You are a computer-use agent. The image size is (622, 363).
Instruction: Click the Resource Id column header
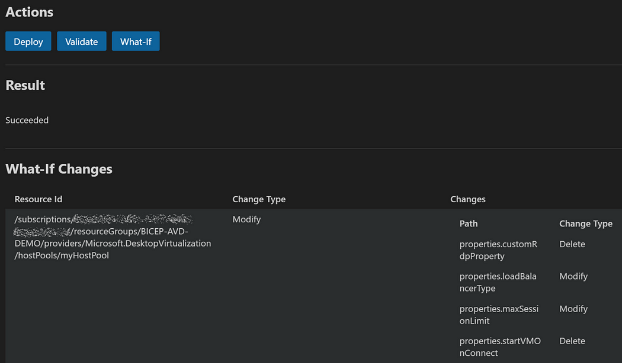click(39, 199)
